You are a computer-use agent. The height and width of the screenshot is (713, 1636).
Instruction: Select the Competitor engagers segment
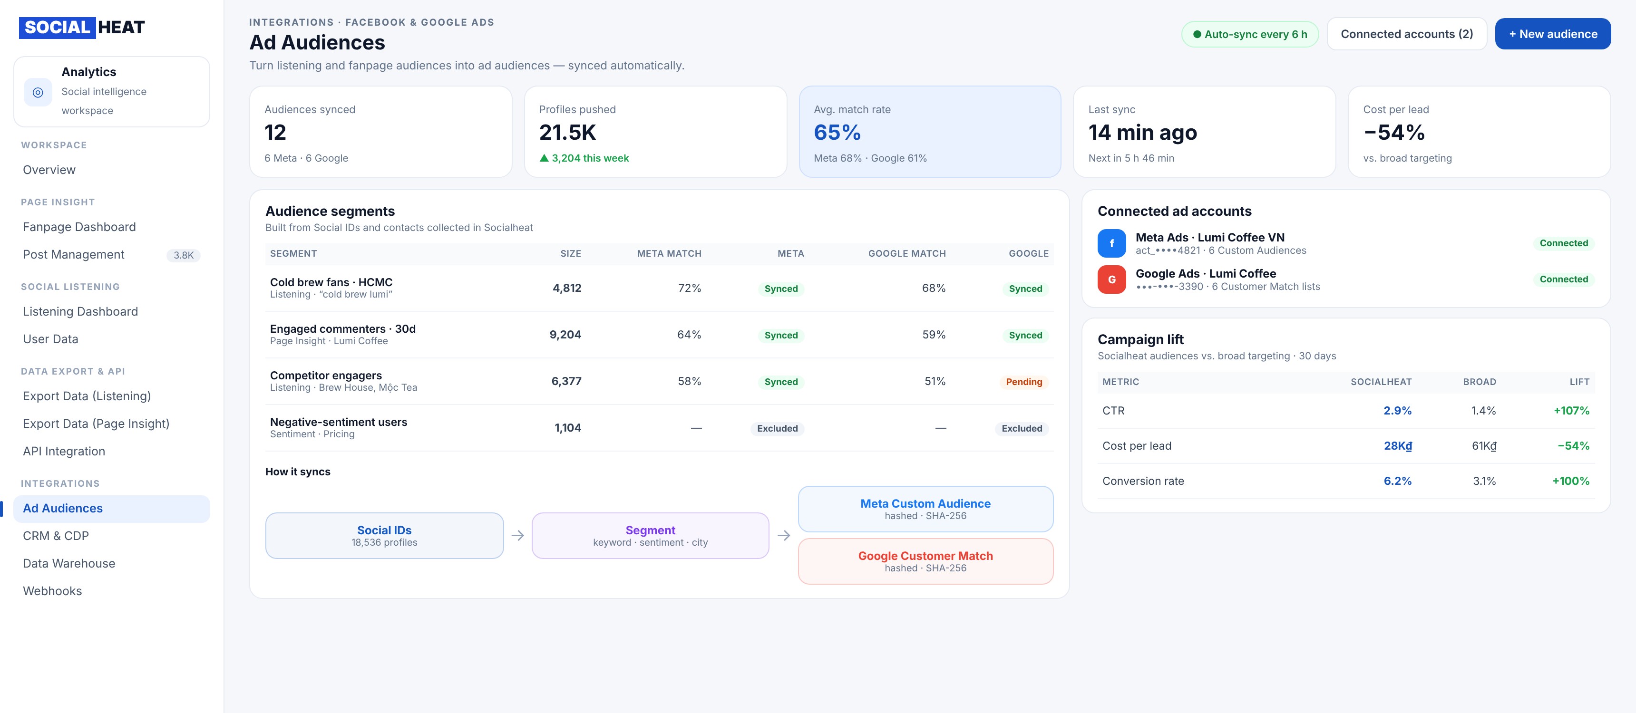click(659, 382)
